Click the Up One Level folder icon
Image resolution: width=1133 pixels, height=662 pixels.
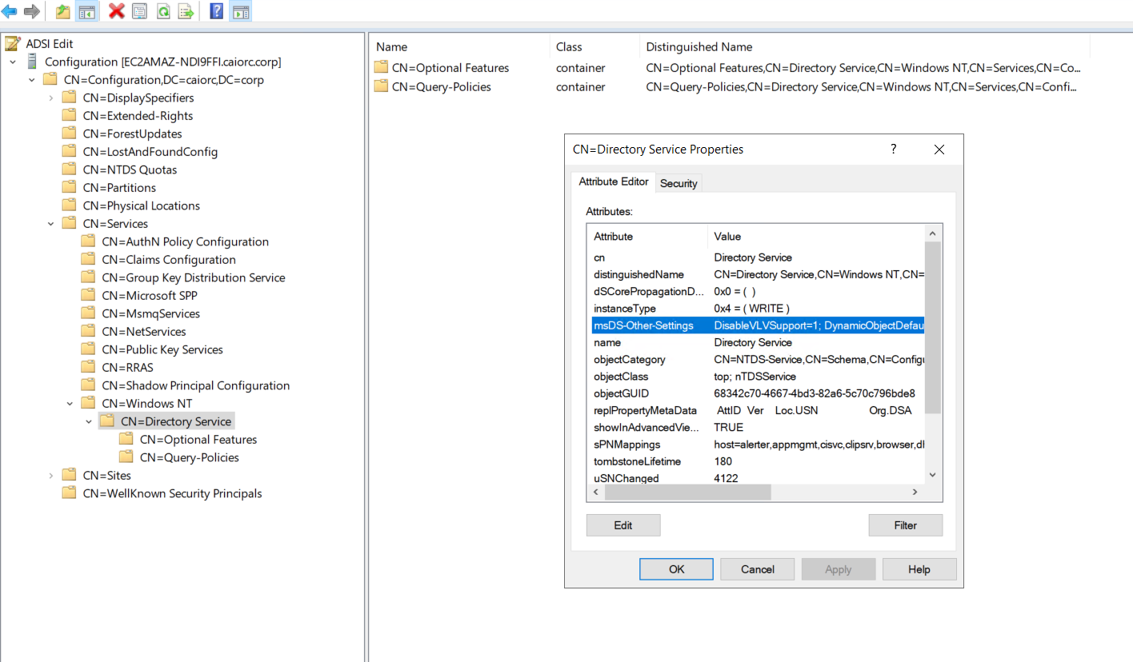pyautogui.click(x=62, y=11)
